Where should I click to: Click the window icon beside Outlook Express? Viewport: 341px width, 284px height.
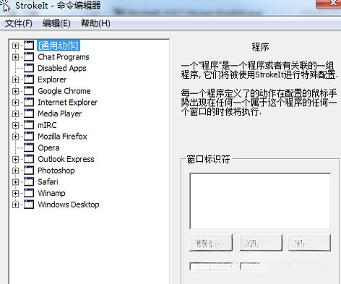[x=29, y=159]
